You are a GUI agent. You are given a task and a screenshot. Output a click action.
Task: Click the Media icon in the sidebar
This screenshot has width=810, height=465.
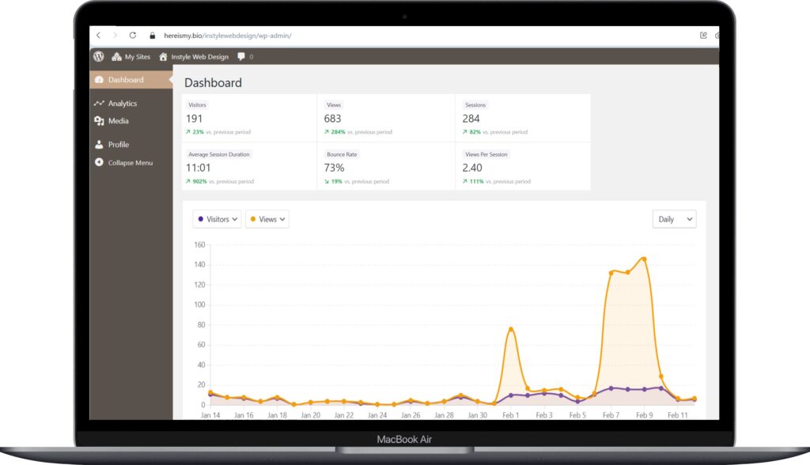(x=99, y=121)
